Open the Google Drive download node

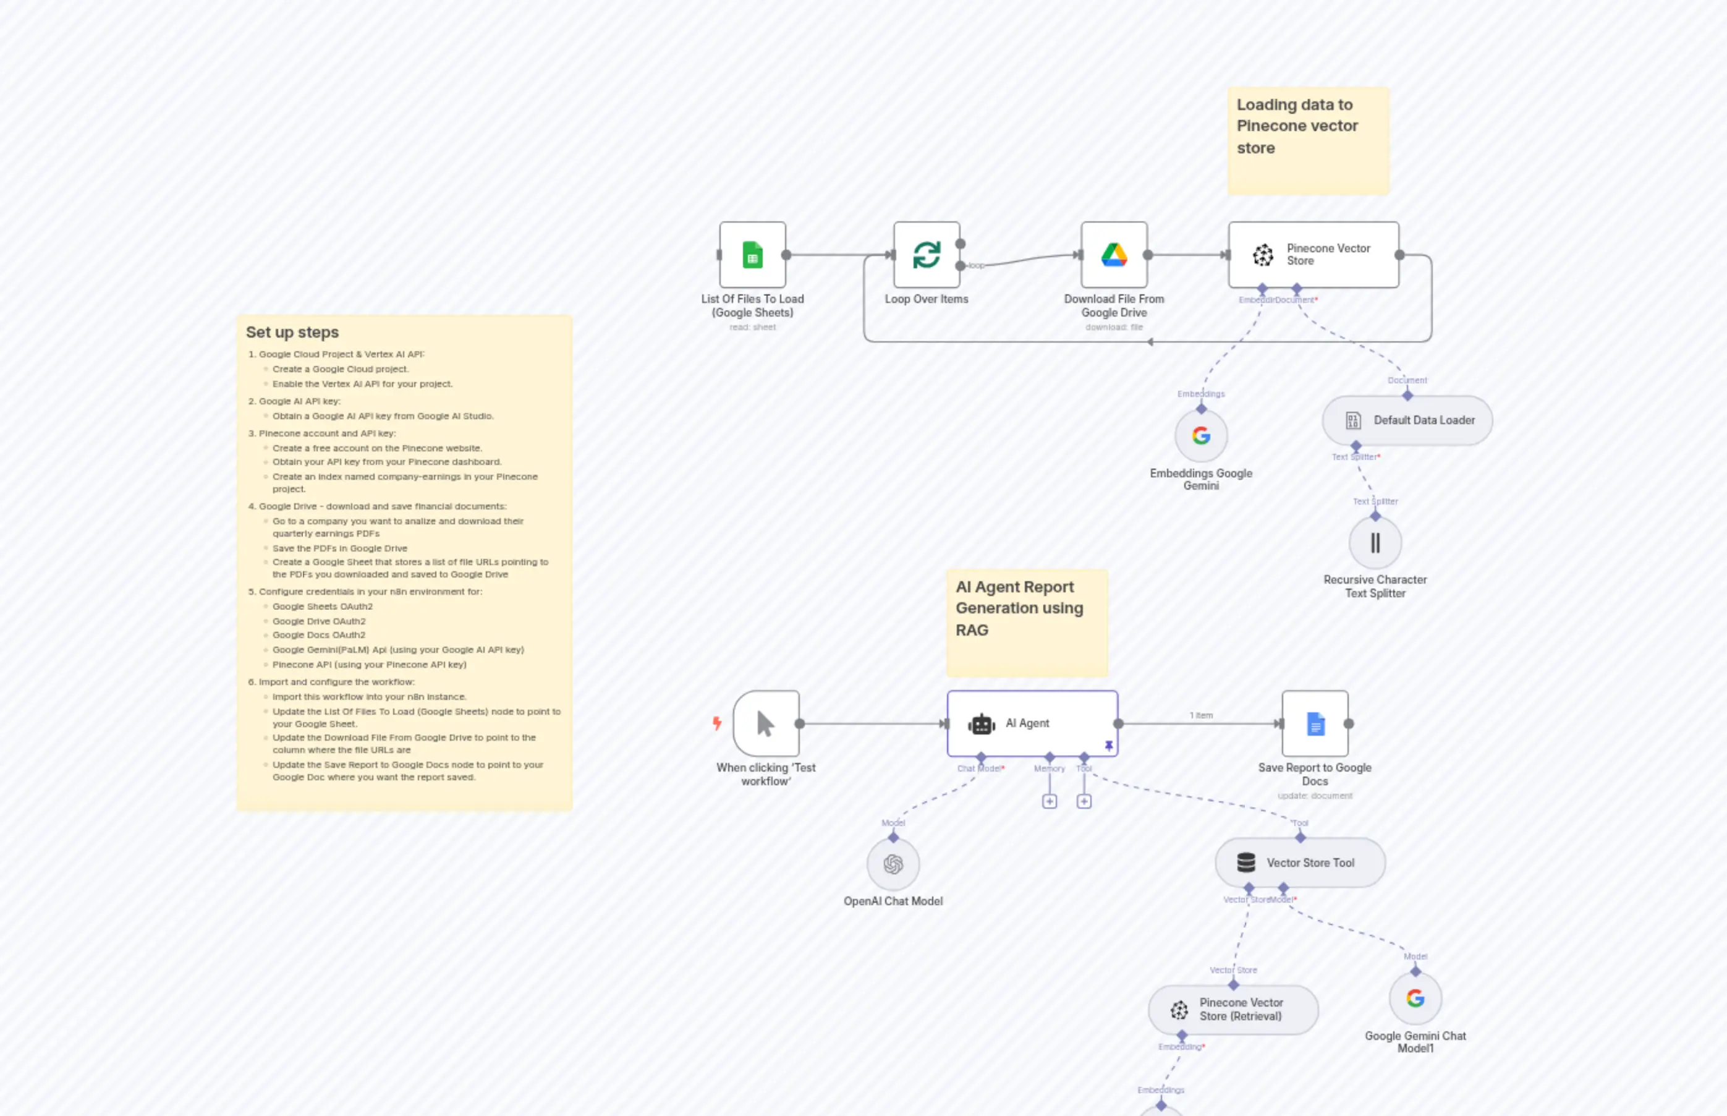(1113, 255)
